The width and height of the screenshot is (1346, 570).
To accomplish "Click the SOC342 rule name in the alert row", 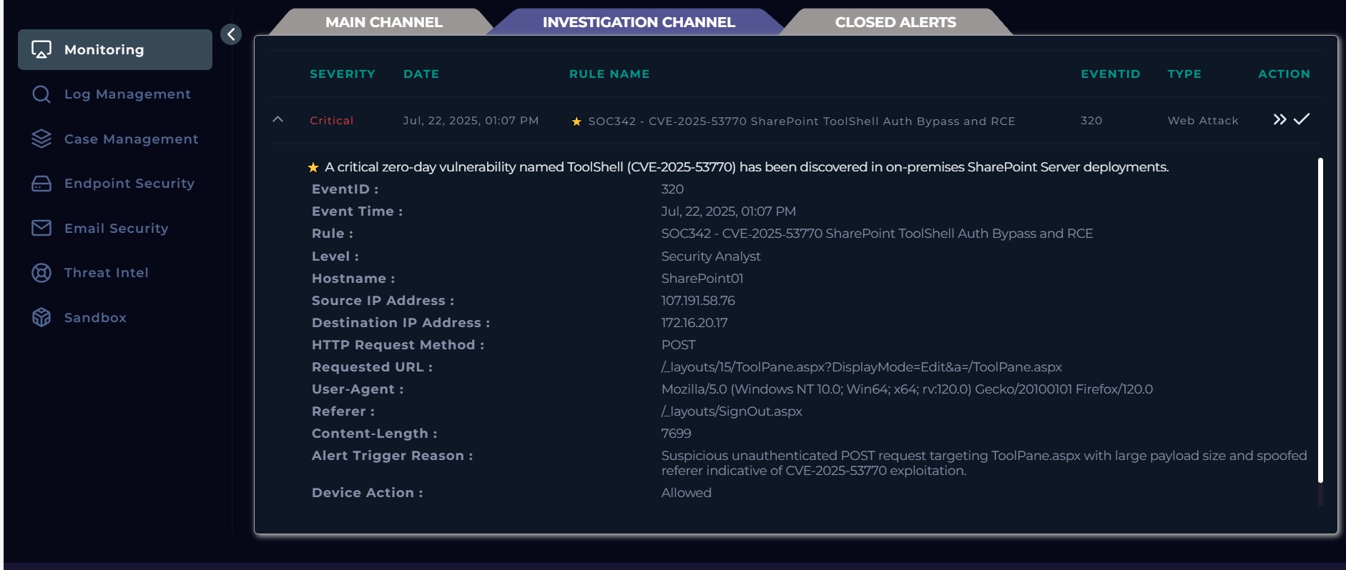I will (x=802, y=121).
